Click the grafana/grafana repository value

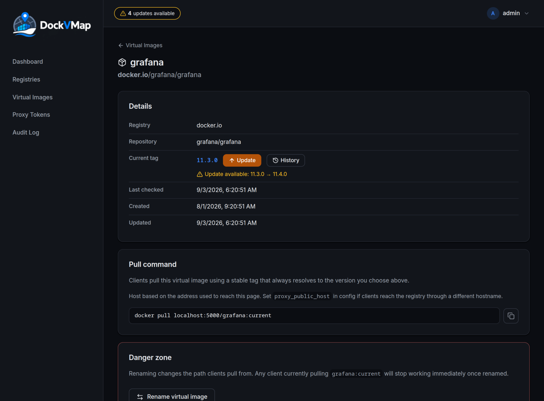(x=219, y=142)
